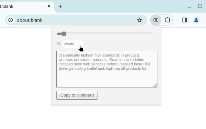
Task: Select the about:blank browser tab
Action: [19, 6]
